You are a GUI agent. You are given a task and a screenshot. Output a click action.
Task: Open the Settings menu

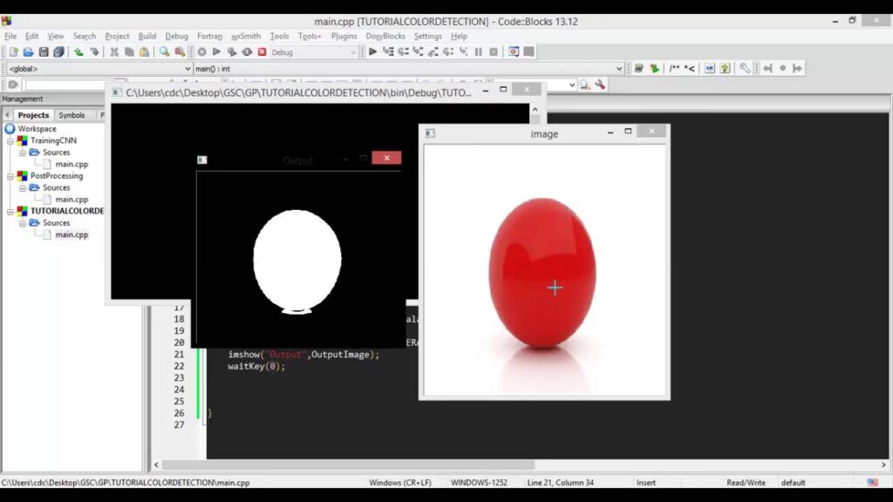pyautogui.click(x=427, y=37)
